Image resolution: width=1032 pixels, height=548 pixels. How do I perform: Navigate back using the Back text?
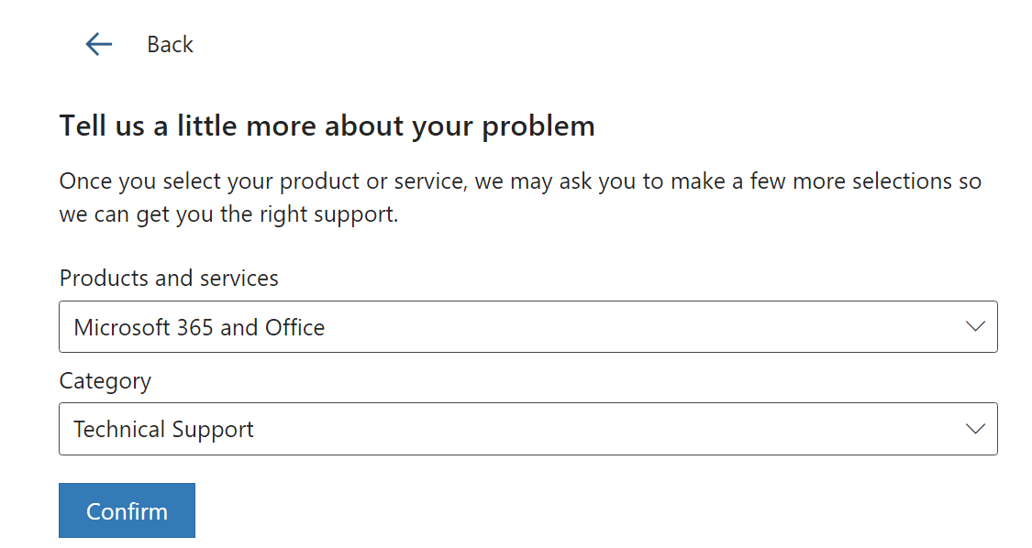point(170,44)
